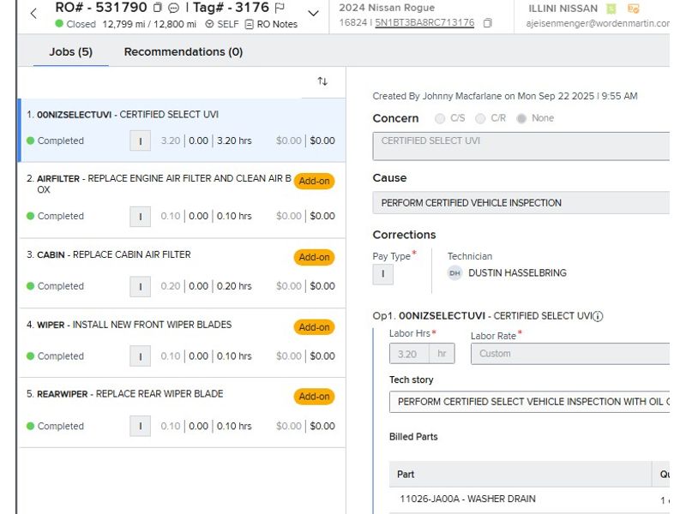686x514 pixels.
Task: Click the orange icon after ILLINI NISSAN
Action: click(x=634, y=9)
